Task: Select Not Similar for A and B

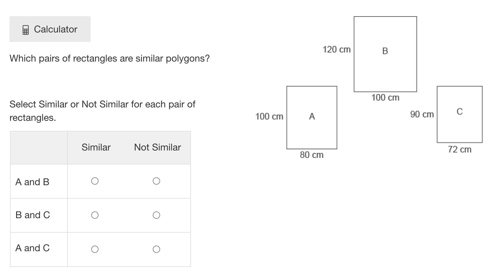Action: (156, 181)
